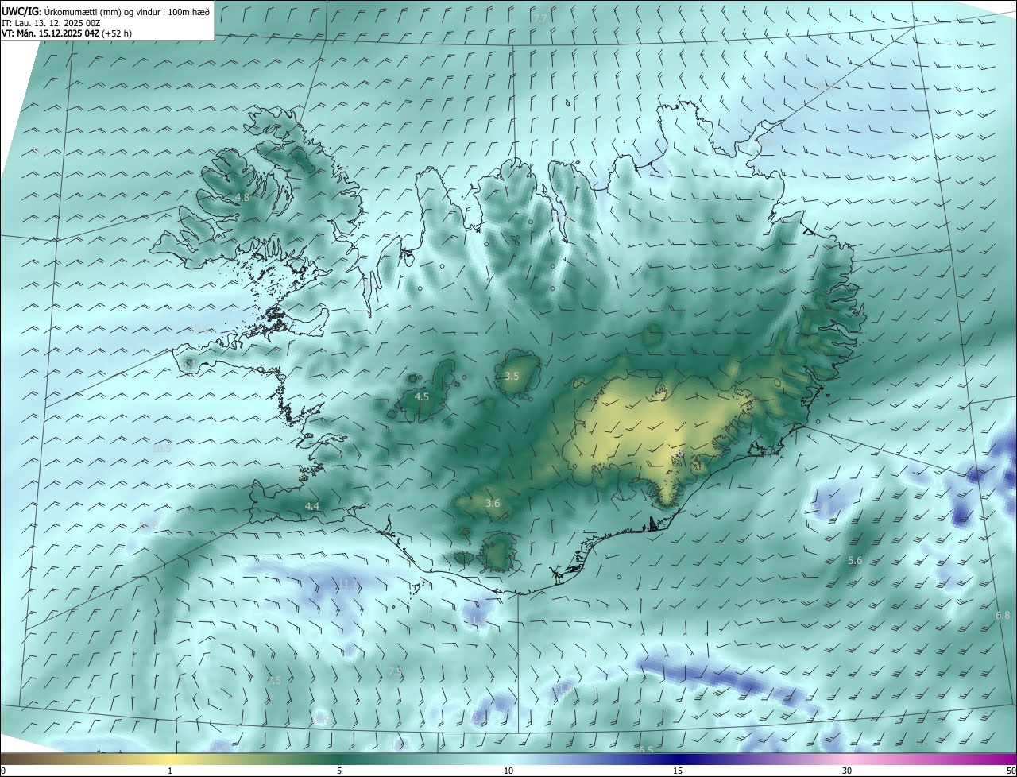1017x777 pixels.
Task: Click the "1" label on the color scale
Action: click(170, 771)
